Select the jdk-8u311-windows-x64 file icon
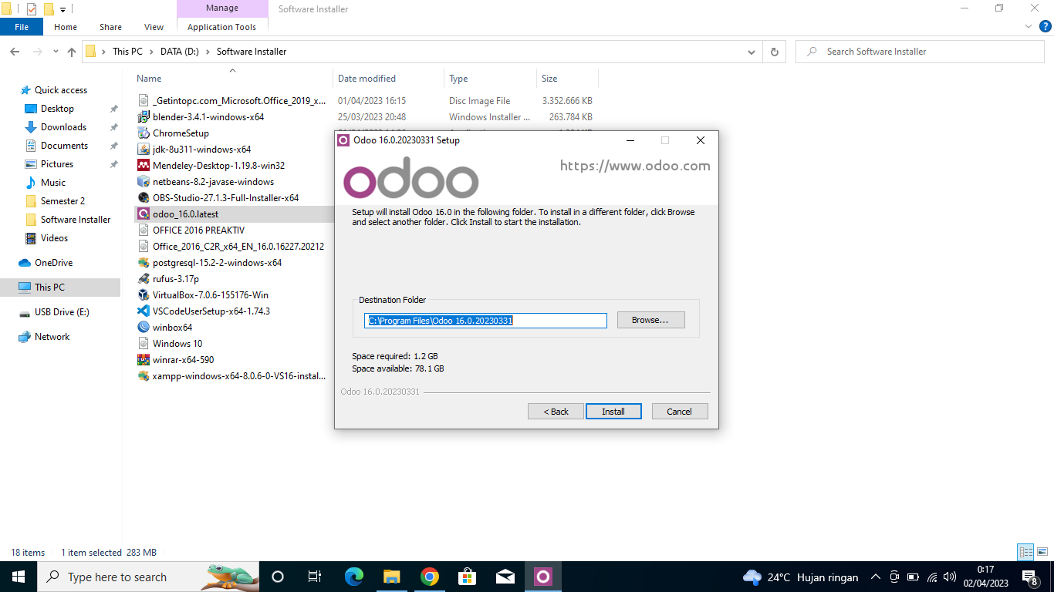Image resolution: width=1054 pixels, height=592 pixels. click(143, 150)
